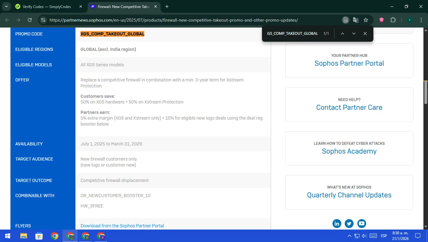Viewport: 428px width, 242px height.
Task: Click the URL address bar
Action: [x=173, y=20]
